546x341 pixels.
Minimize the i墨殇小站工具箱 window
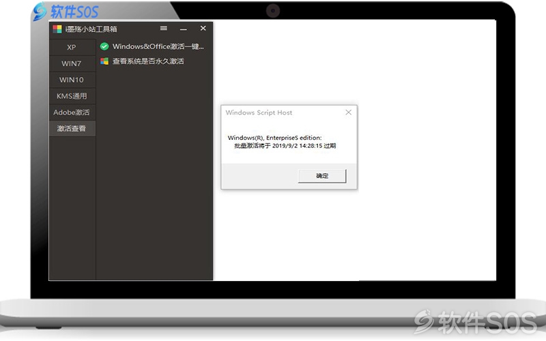pos(184,29)
